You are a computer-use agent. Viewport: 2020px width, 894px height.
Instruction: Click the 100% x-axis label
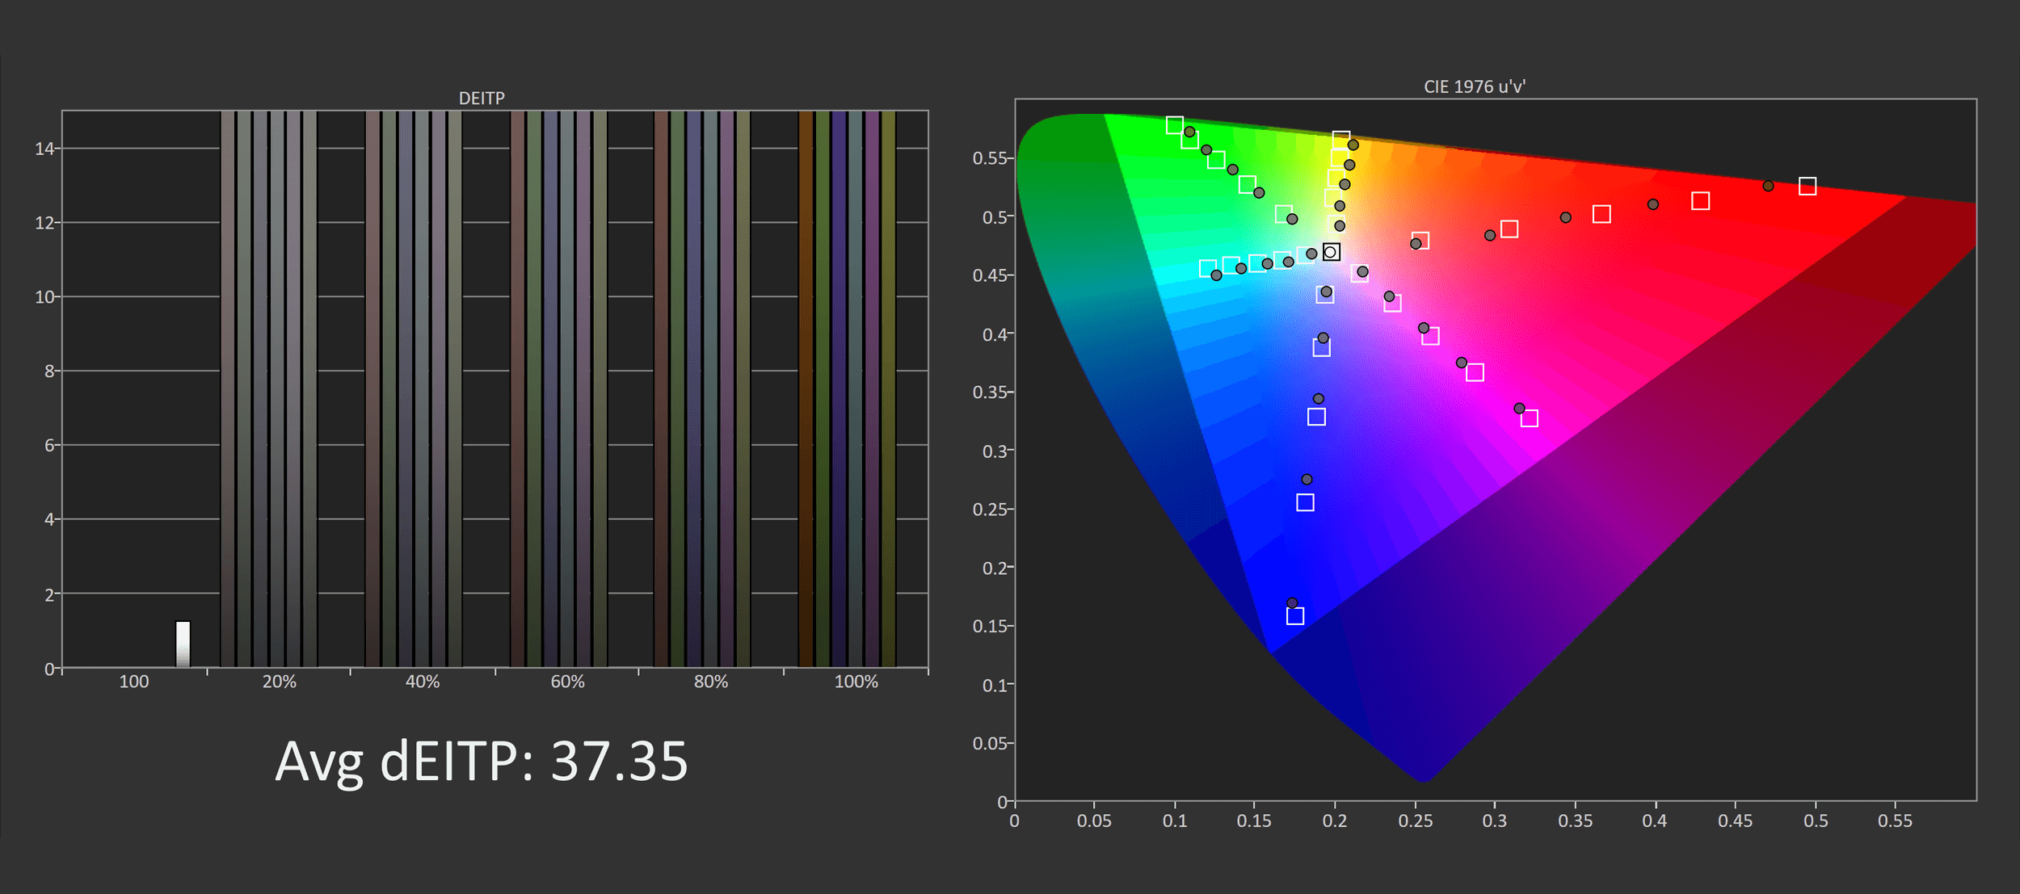[856, 682]
